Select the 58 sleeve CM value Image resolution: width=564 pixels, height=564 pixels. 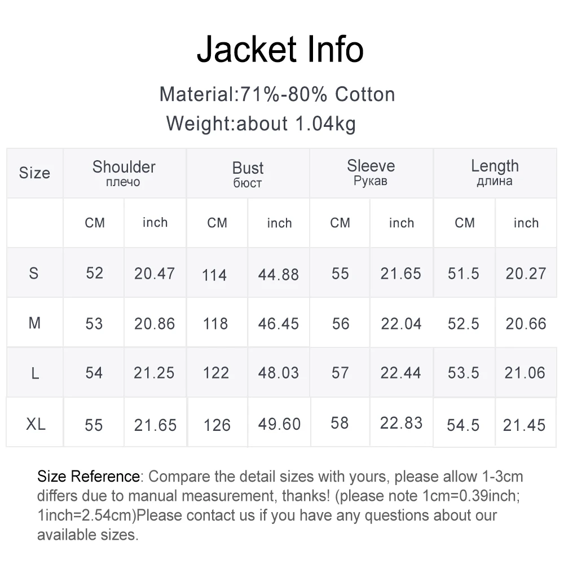click(340, 423)
